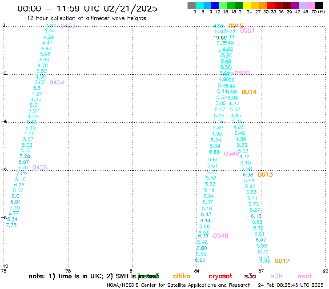The height and width of the screenshot is (289, 329).
Task: Click the 'swot' satellite legend label
Action: click(x=305, y=276)
